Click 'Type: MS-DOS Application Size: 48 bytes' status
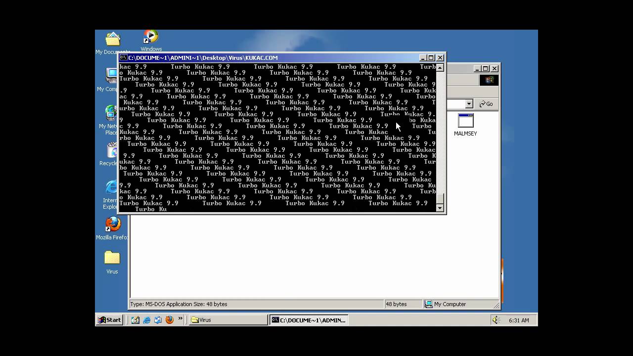This screenshot has height=356, width=633. pyautogui.click(x=256, y=304)
